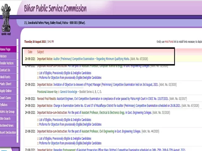The image size is (202, 151).
Task: Open Court Cases section
Action: 5,98
